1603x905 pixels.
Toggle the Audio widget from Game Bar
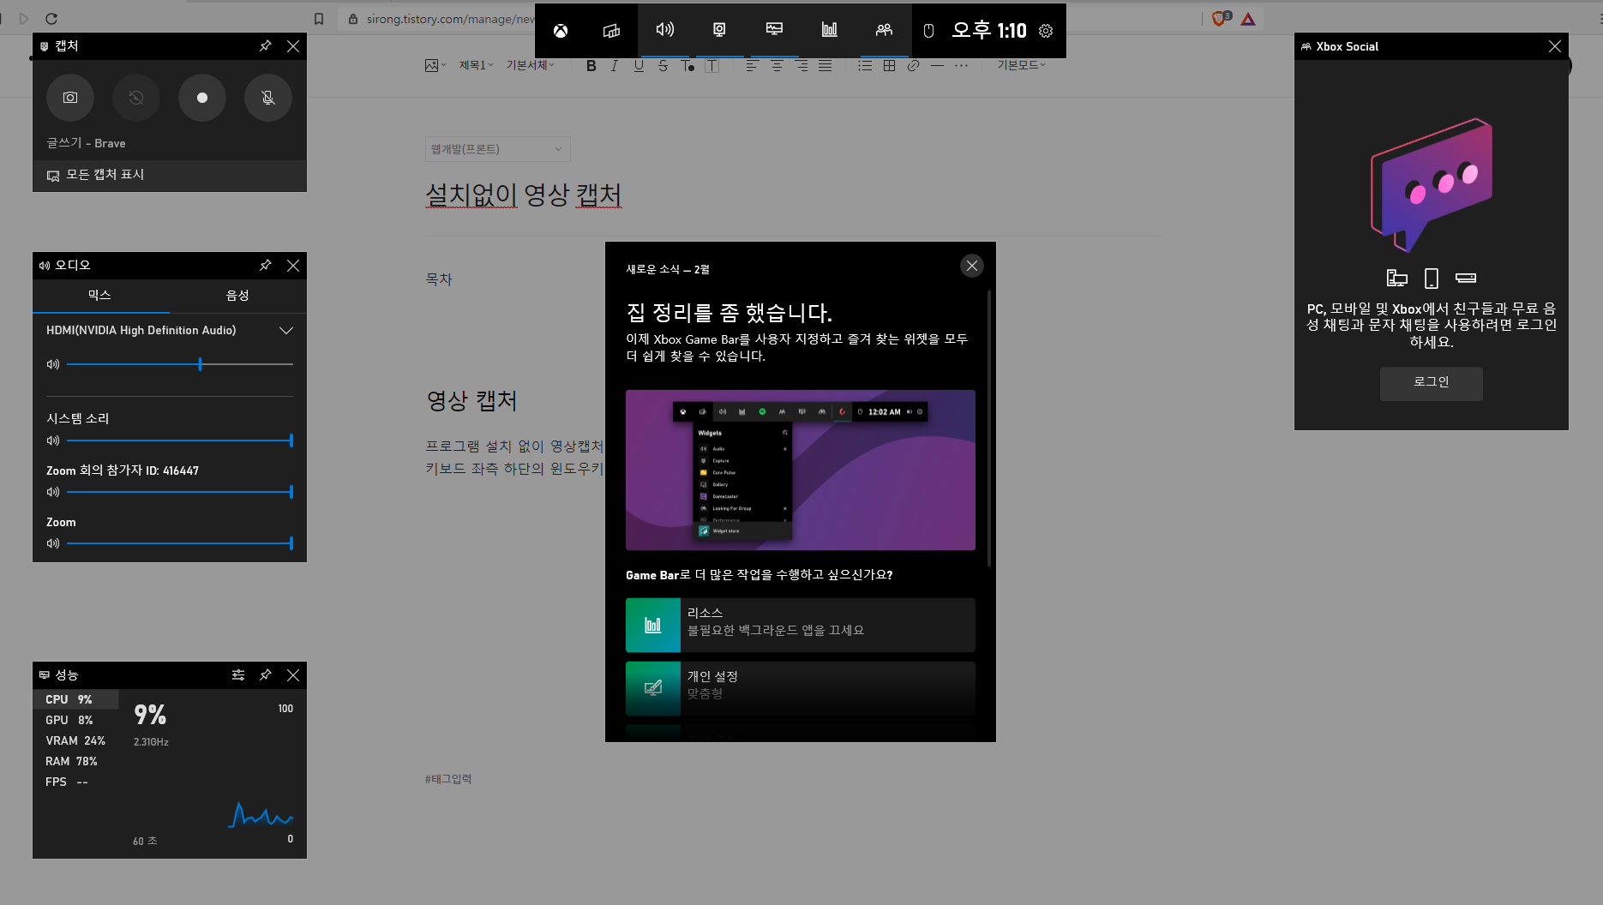point(665,30)
